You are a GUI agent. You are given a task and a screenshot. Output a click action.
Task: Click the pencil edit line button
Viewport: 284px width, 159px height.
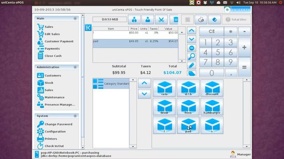[x=191, y=65]
